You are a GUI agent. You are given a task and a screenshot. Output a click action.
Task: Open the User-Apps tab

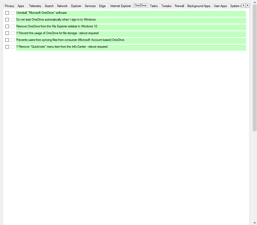tap(220, 6)
